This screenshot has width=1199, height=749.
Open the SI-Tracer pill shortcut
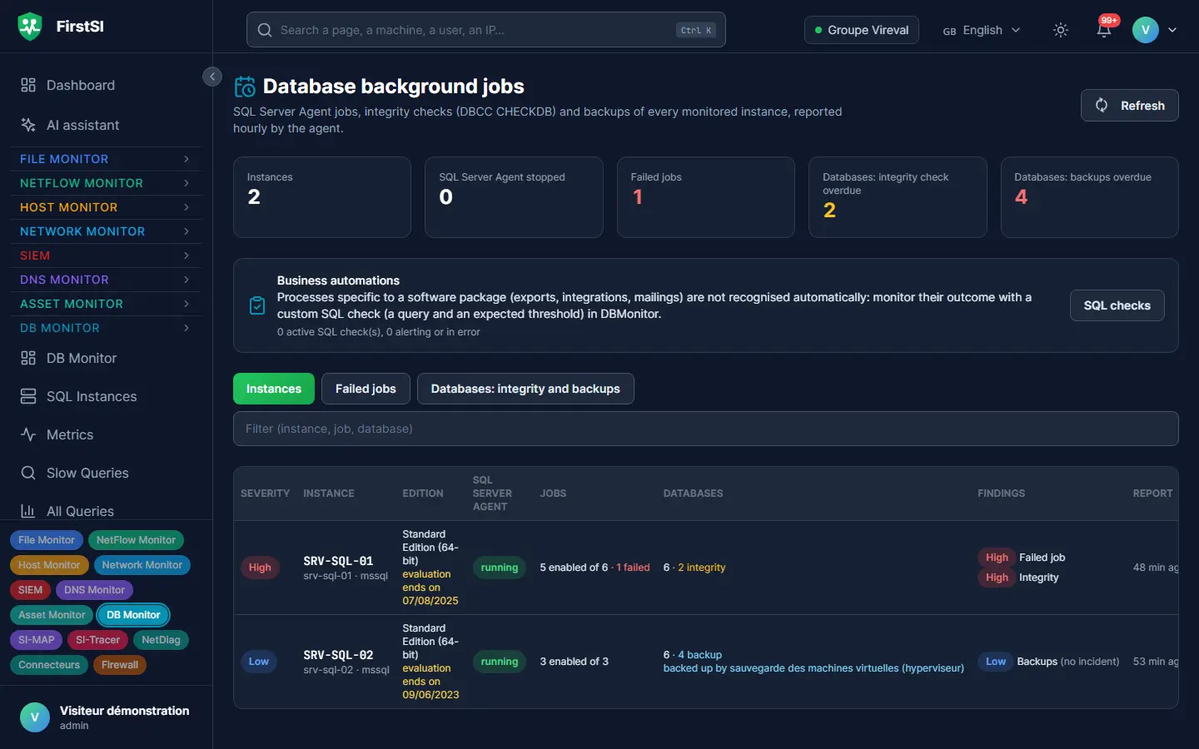pyautogui.click(x=97, y=640)
